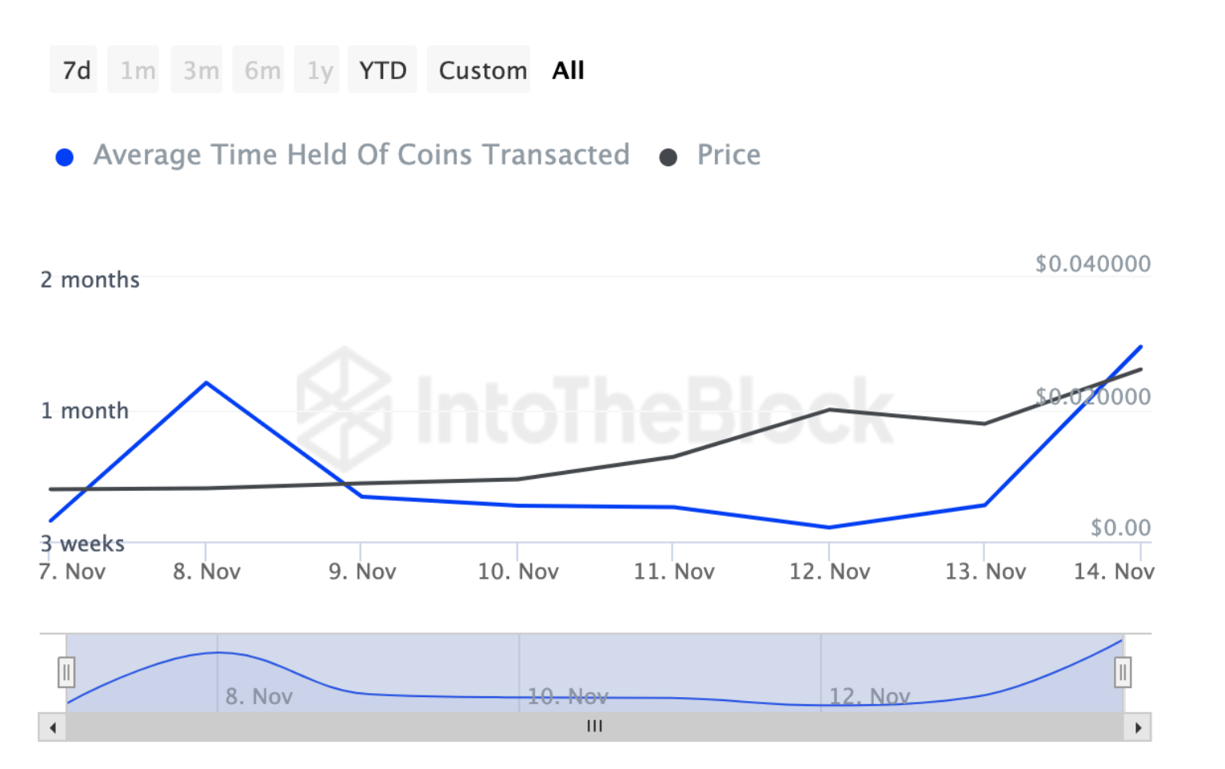Toggle the Price series legend
The image size is (1225, 769).
click(x=728, y=155)
